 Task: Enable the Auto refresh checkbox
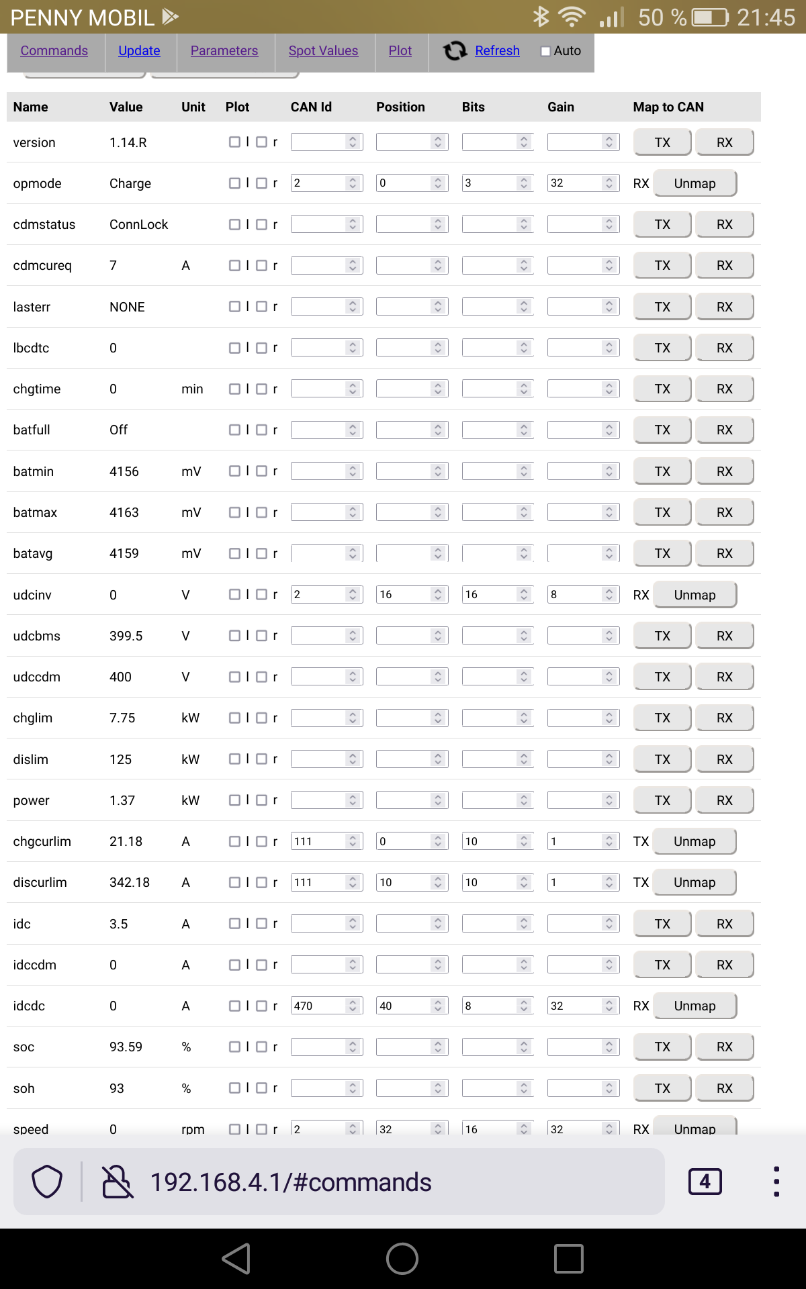(x=545, y=51)
